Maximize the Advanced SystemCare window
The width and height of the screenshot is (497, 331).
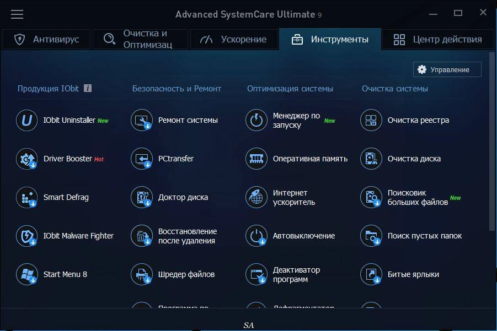458,13
